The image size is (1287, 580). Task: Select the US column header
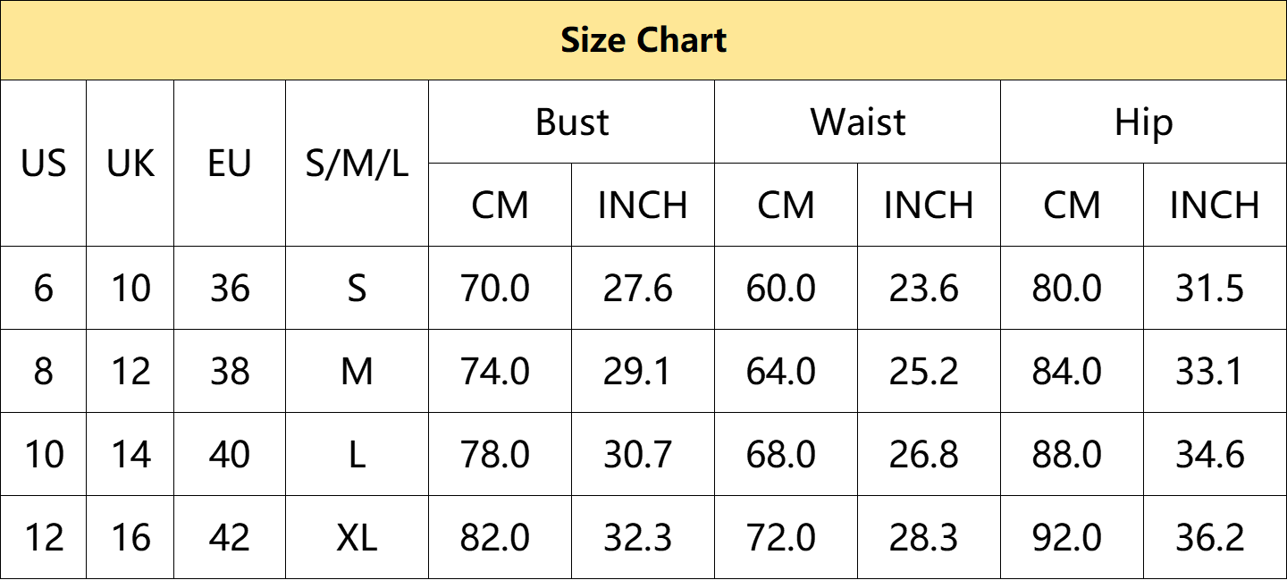[43, 164]
